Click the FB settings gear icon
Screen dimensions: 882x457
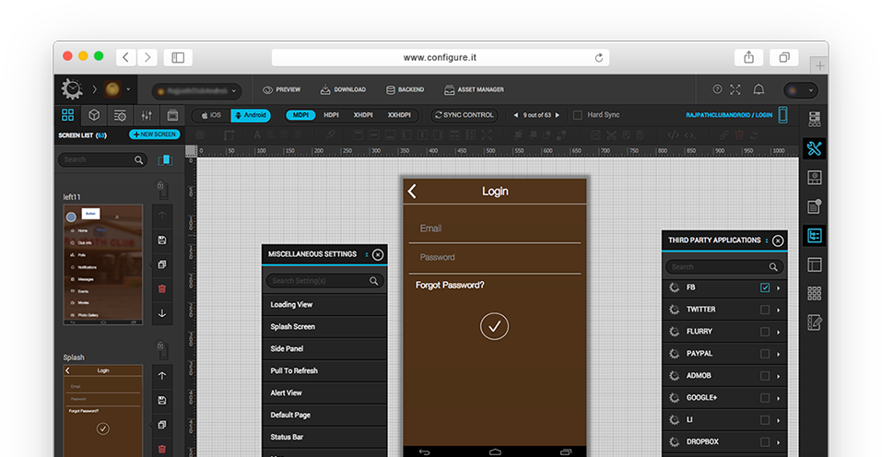(675, 287)
